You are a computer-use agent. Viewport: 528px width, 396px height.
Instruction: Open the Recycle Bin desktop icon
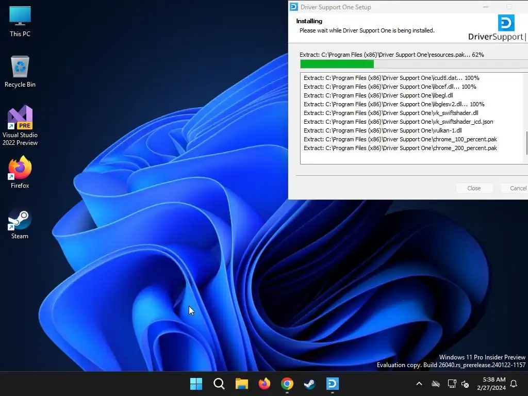pos(20,72)
